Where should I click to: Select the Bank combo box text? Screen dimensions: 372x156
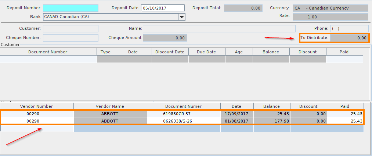(110, 17)
